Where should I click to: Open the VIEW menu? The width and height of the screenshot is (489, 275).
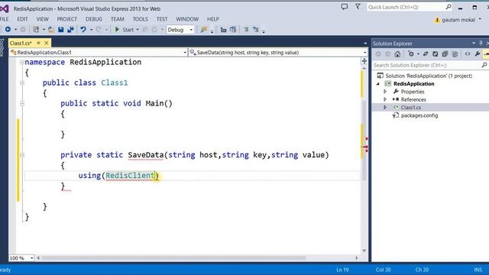click(42, 19)
